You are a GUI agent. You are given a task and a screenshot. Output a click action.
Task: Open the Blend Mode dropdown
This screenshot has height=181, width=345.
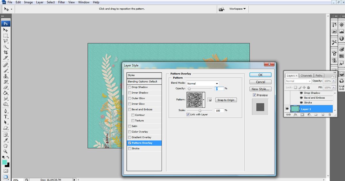tap(203, 83)
